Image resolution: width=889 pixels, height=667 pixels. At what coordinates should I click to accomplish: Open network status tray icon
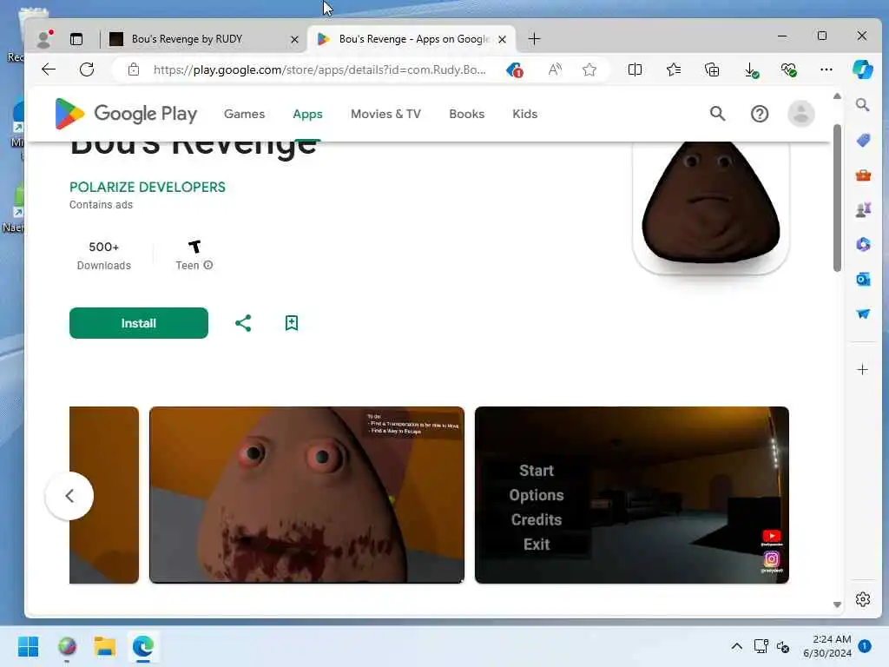(761, 646)
